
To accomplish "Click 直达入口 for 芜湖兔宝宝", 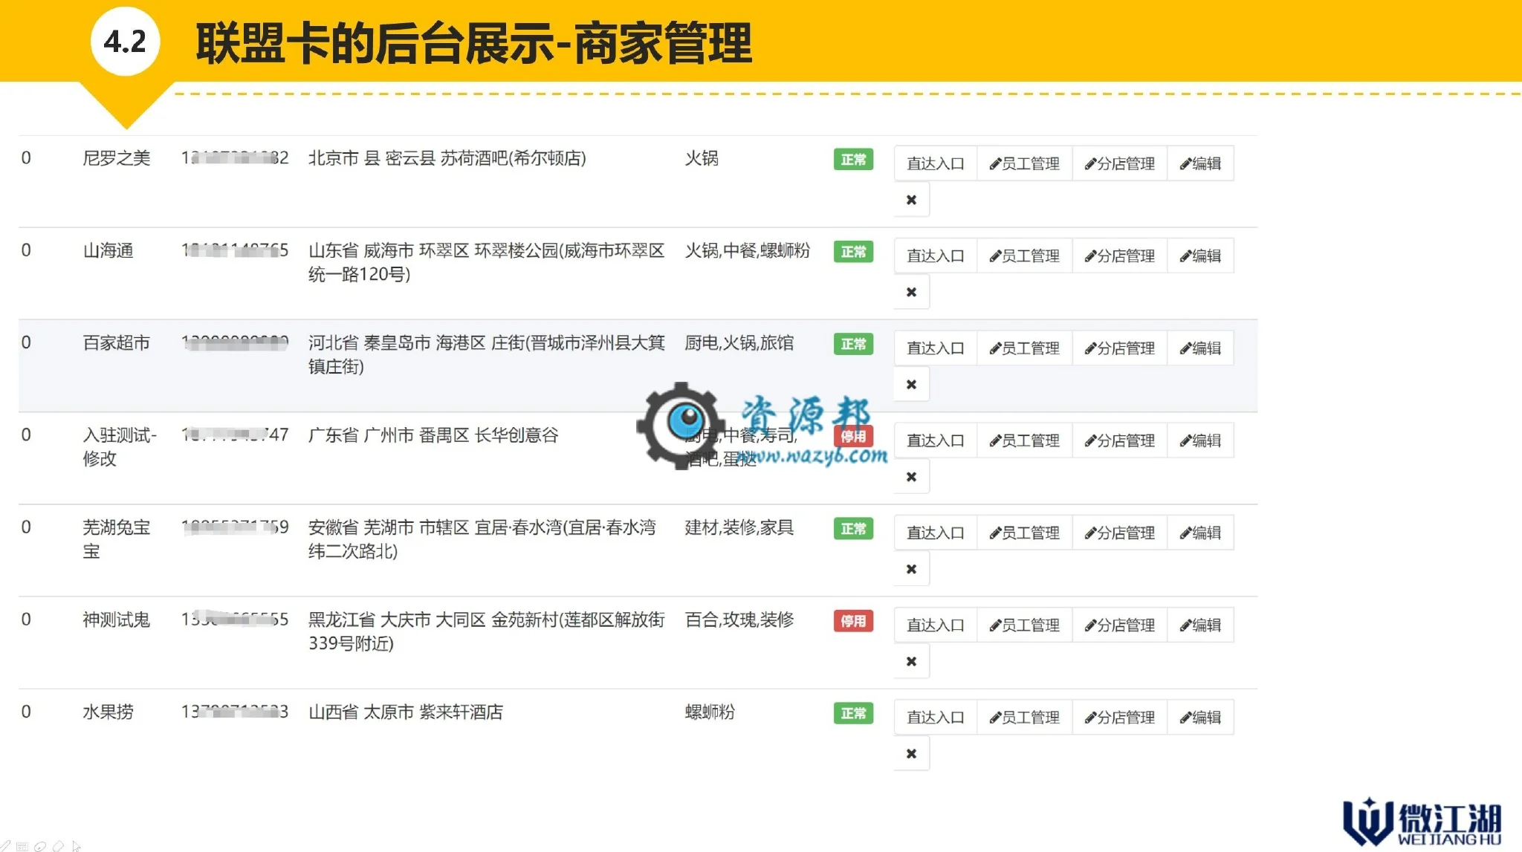I will pyautogui.click(x=935, y=533).
